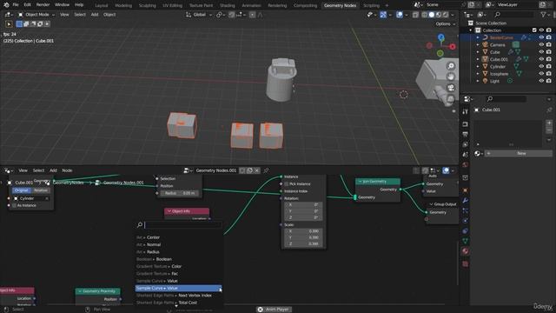
Task: Enable the Pick Instance checkbox
Action: (286, 183)
